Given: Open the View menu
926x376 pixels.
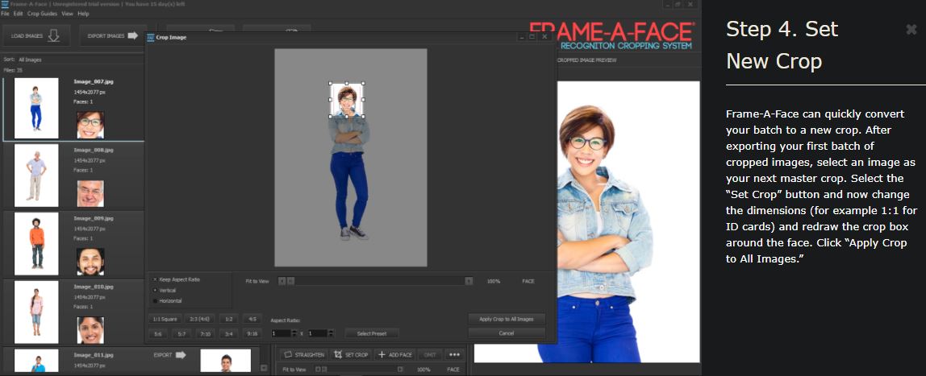Looking at the screenshot, I should point(67,14).
